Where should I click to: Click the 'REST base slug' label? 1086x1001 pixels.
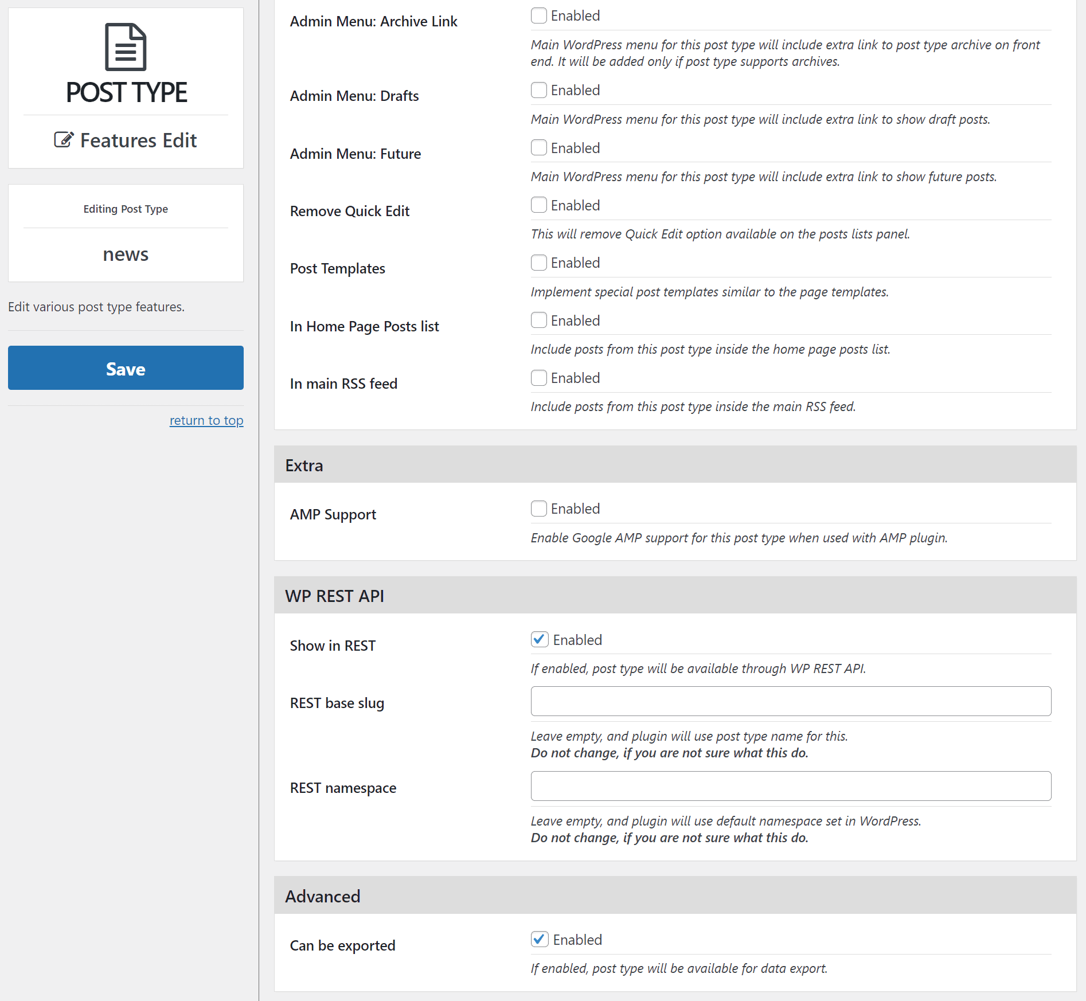click(x=337, y=703)
